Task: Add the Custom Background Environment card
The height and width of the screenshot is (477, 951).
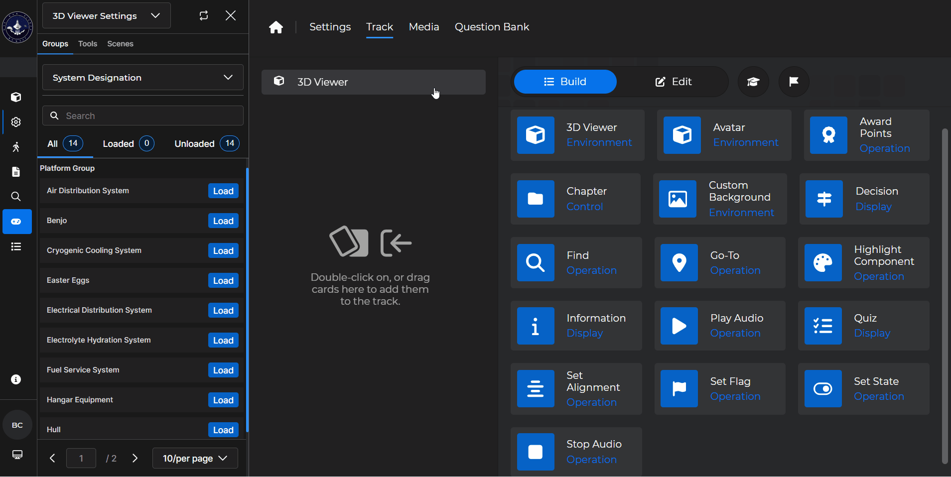Action: [x=720, y=199]
